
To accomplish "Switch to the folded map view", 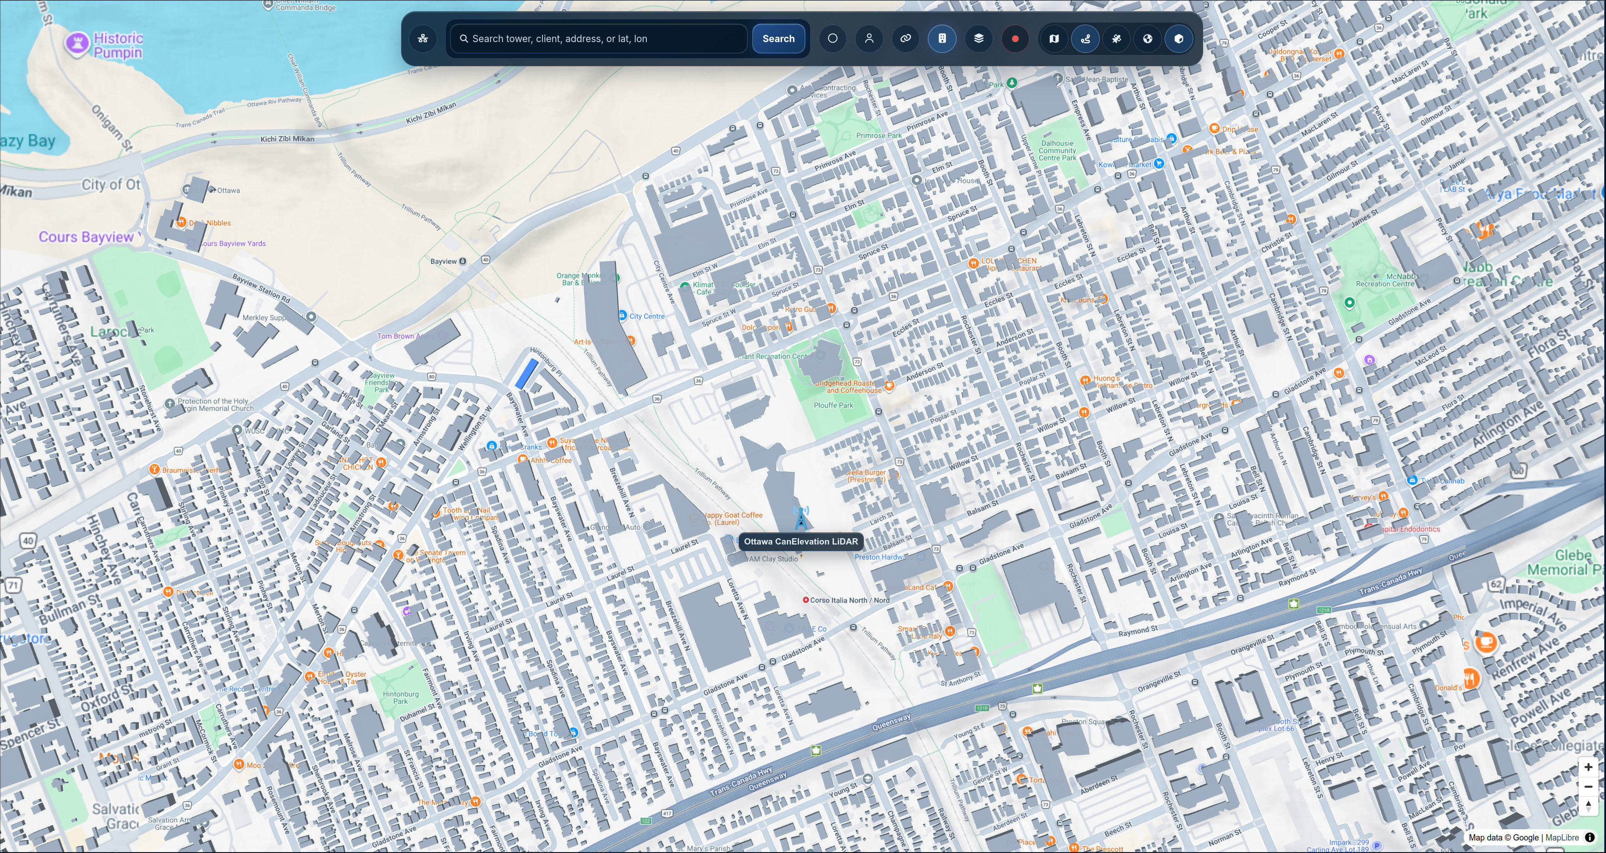I will pos(1054,39).
